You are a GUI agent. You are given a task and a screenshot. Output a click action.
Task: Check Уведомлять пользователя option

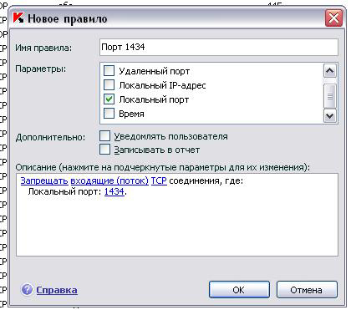(104, 136)
